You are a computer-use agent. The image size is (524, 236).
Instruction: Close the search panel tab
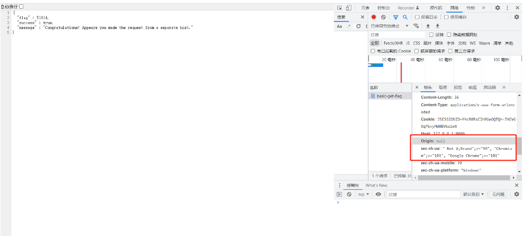[363, 17]
